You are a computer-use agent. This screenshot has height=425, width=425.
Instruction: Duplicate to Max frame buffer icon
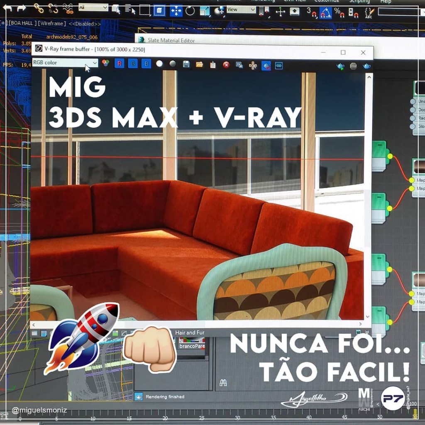tap(239, 65)
